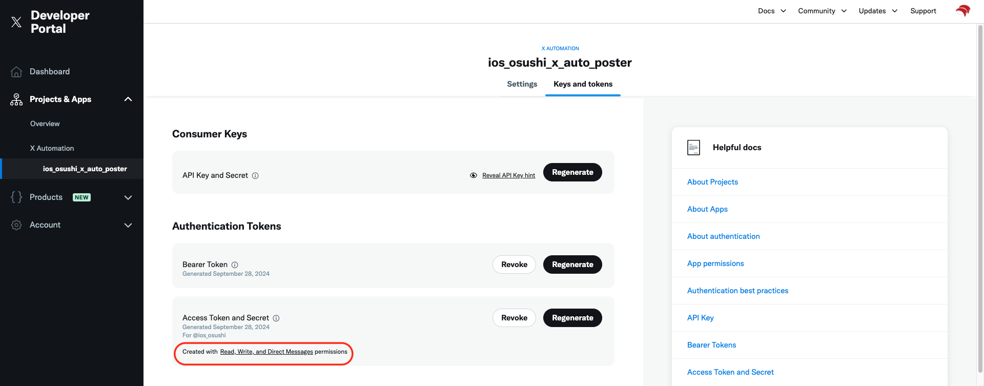Screen dimensions: 984x386
Task: Click the ios_osushi_x_auto_poster page heading
Action: (560, 63)
